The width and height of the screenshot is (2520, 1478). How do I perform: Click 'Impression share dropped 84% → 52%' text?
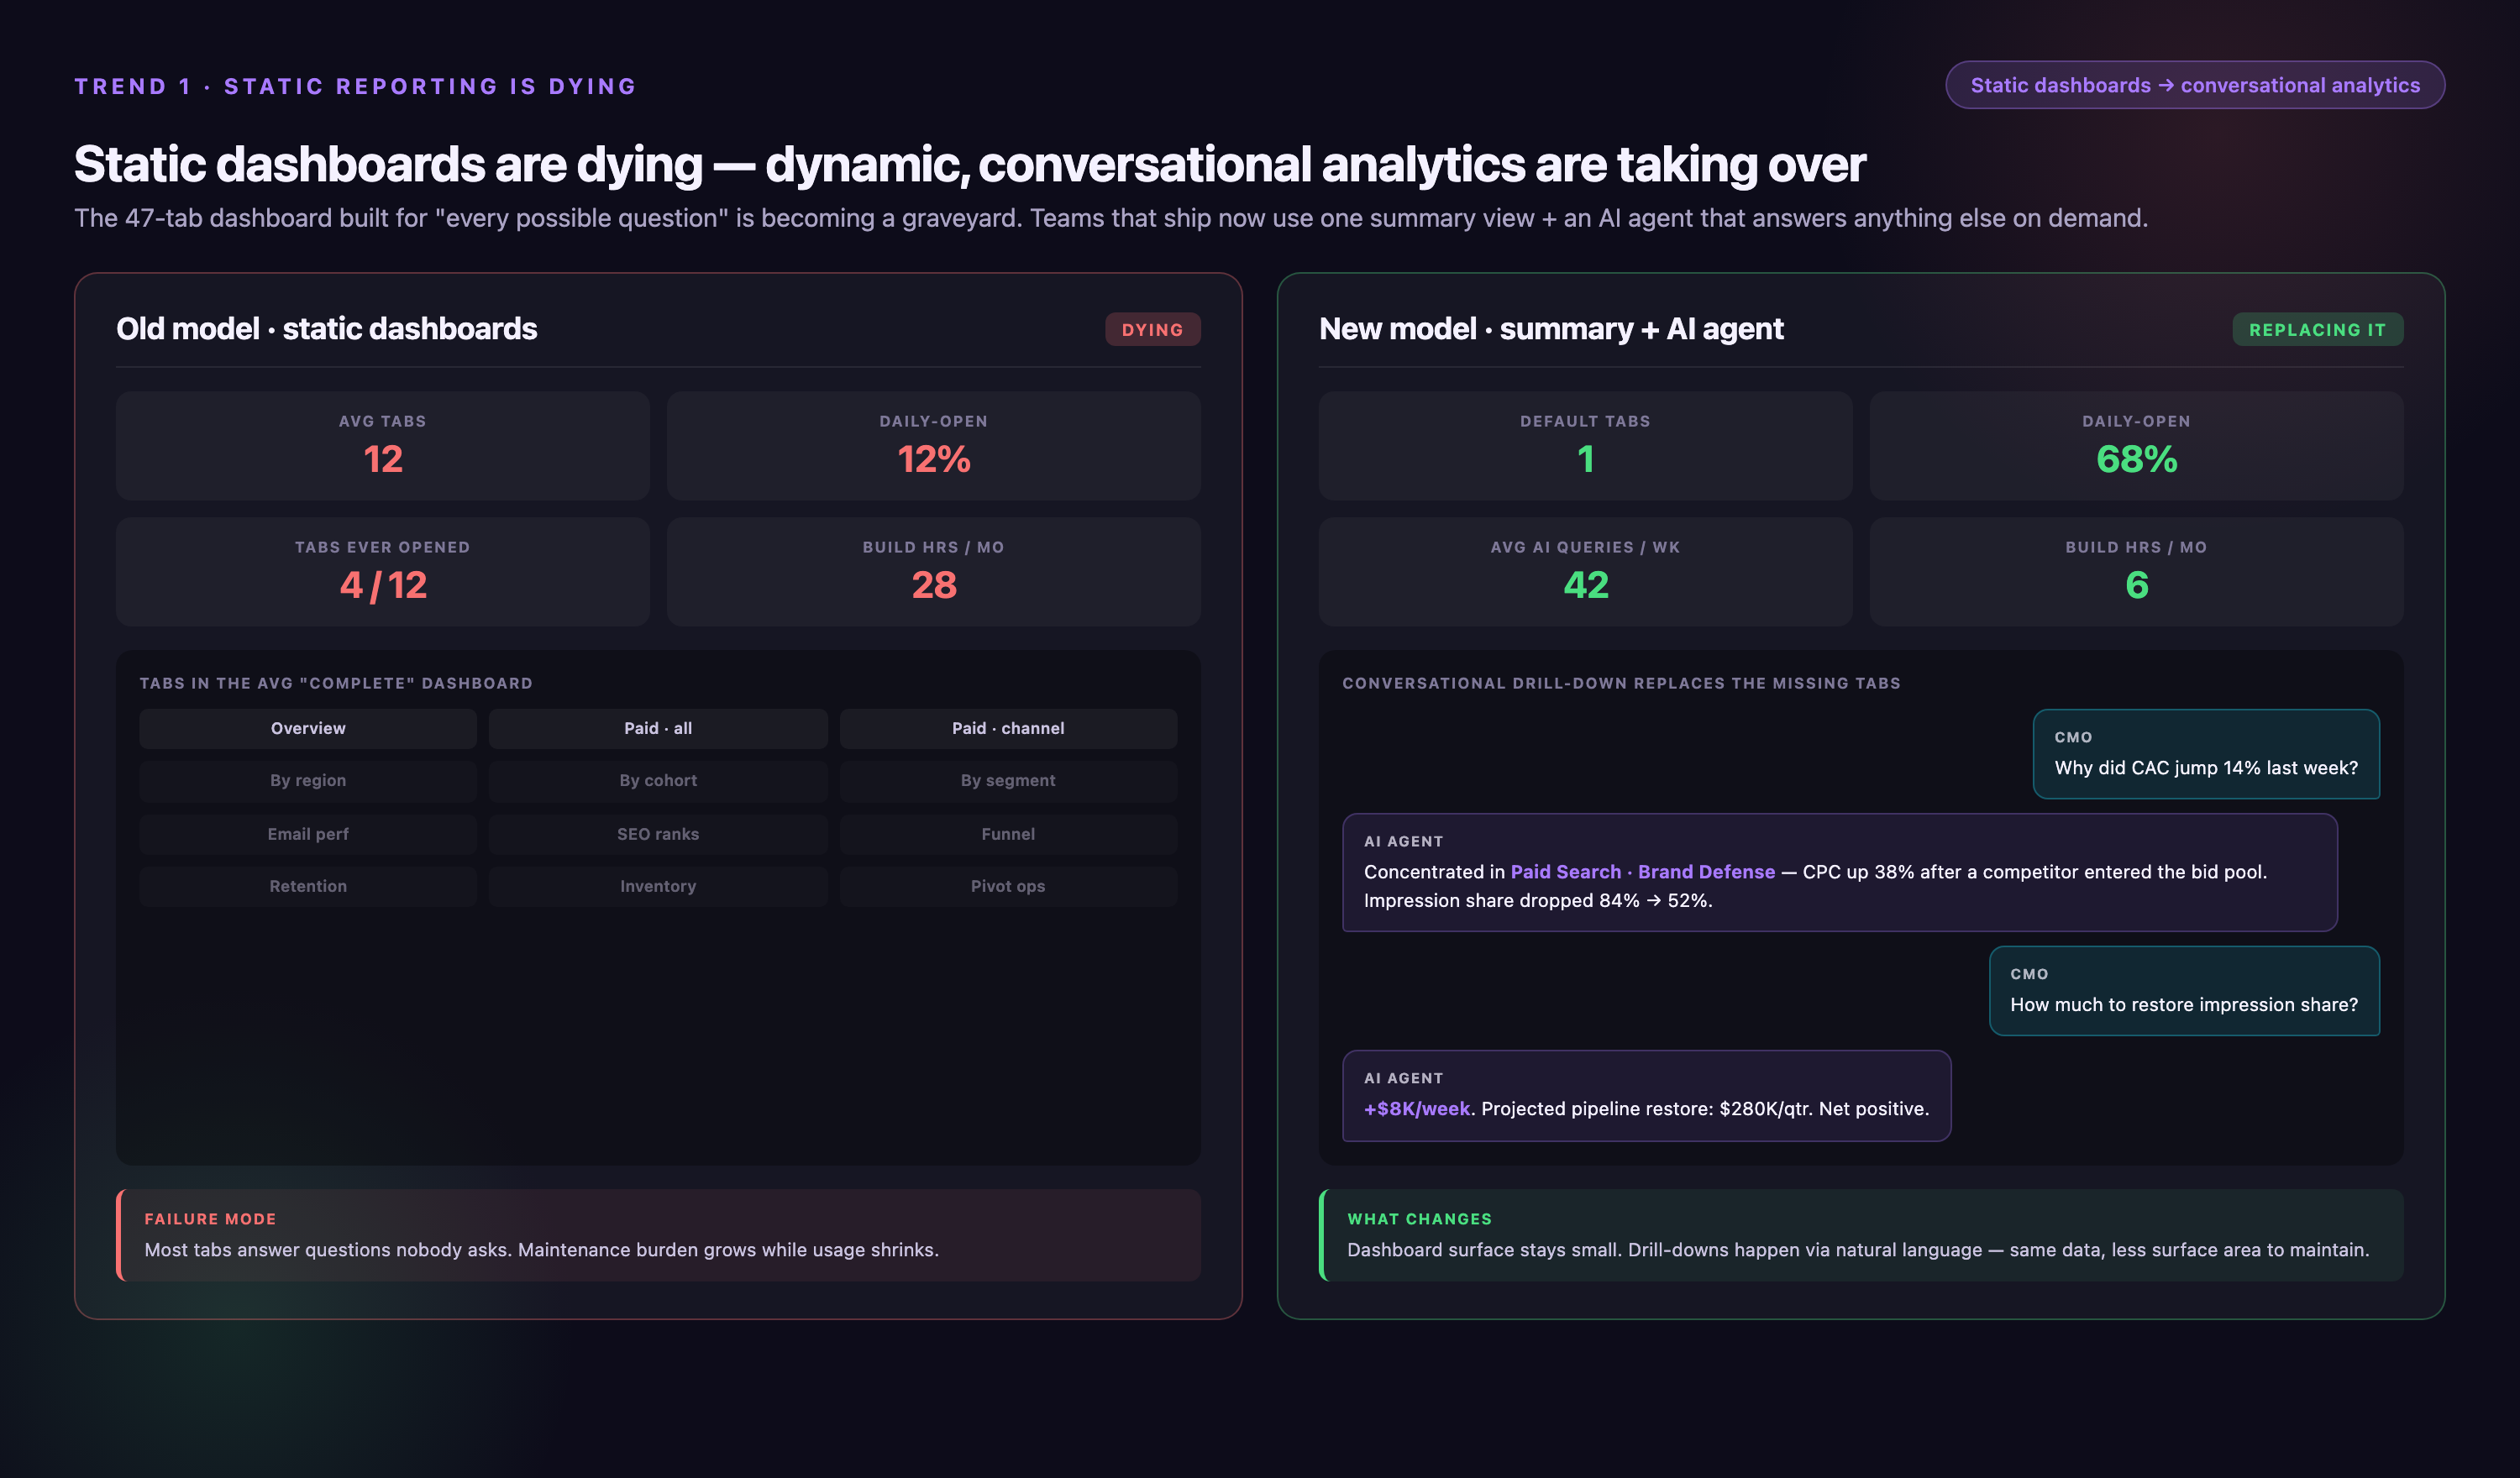coord(1538,901)
